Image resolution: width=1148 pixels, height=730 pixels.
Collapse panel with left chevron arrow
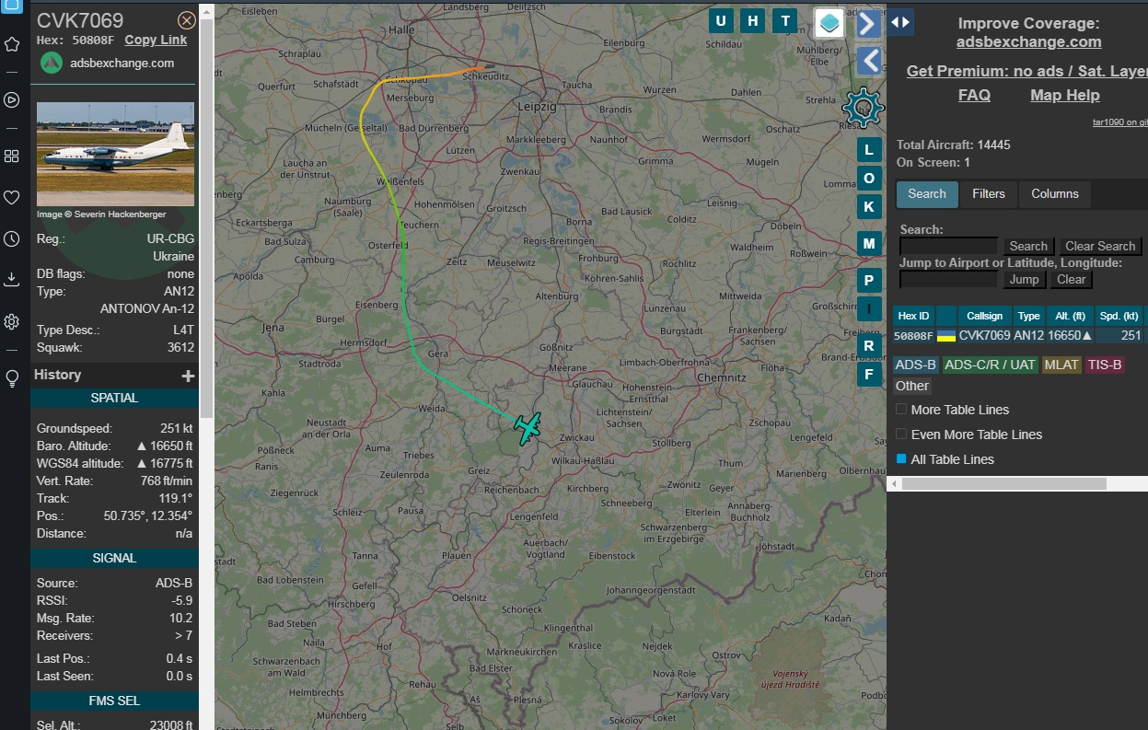tap(867, 62)
